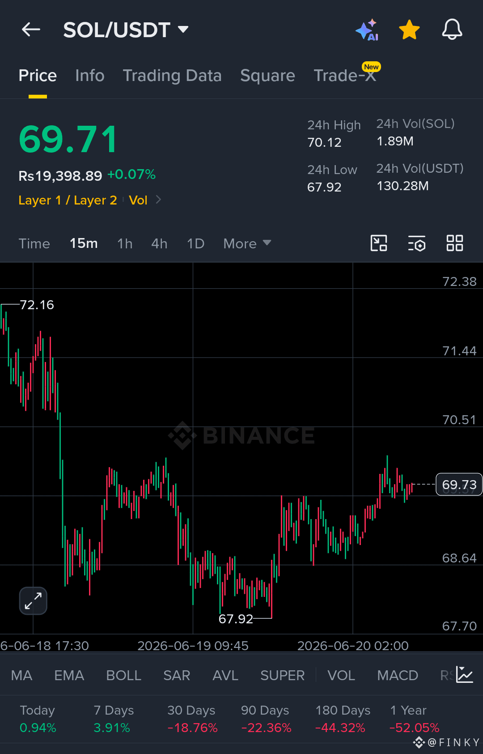Image resolution: width=483 pixels, height=754 pixels.
Task: Switch to the Price tab
Action: [38, 76]
